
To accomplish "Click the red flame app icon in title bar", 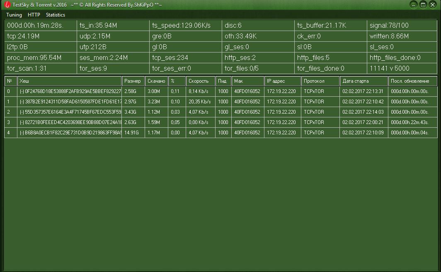I will coord(7,5).
